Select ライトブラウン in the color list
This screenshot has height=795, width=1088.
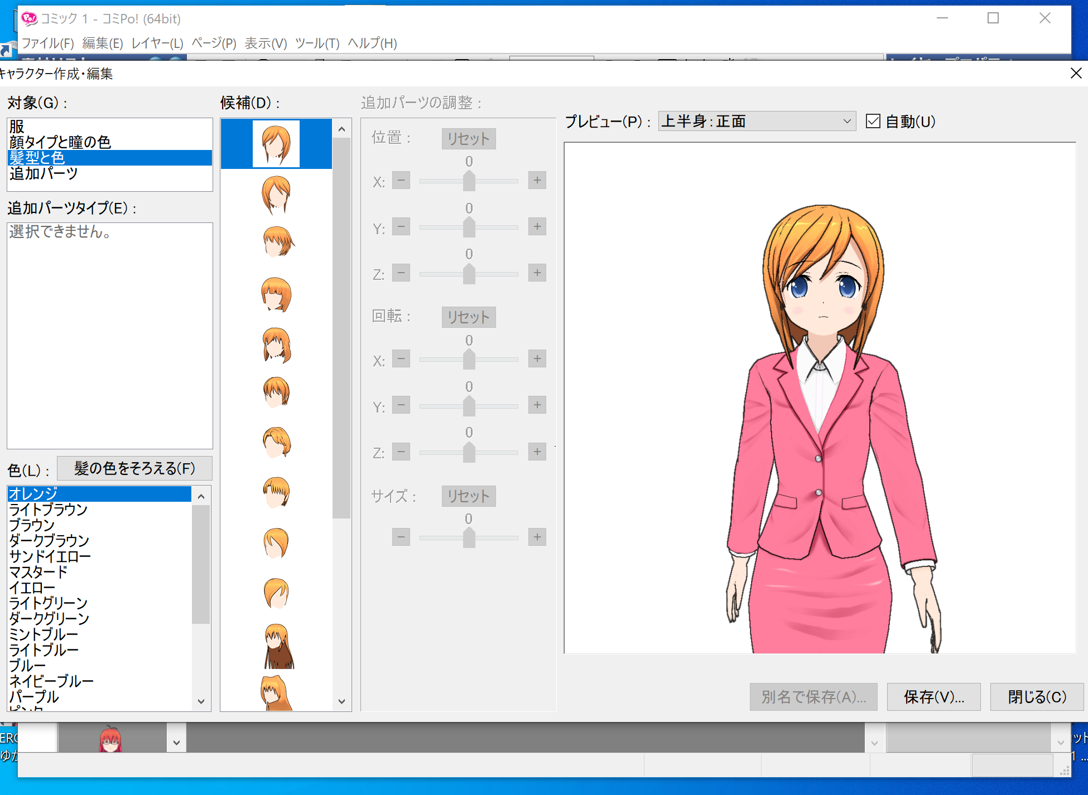[x=49, y=510]
